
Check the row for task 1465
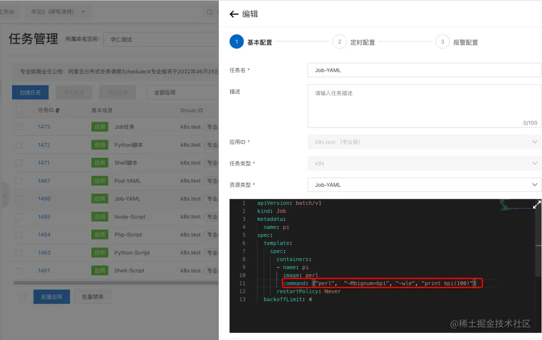click(x=19, y=217)
